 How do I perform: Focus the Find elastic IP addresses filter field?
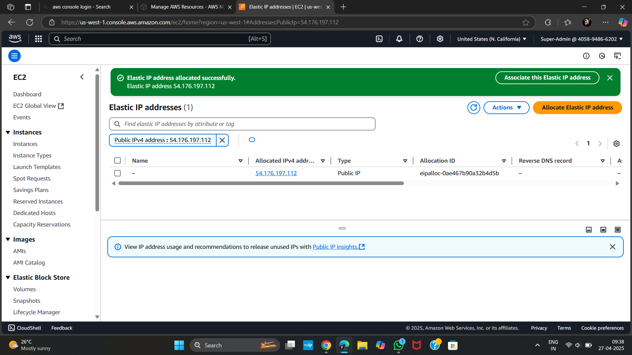(242, 124)
